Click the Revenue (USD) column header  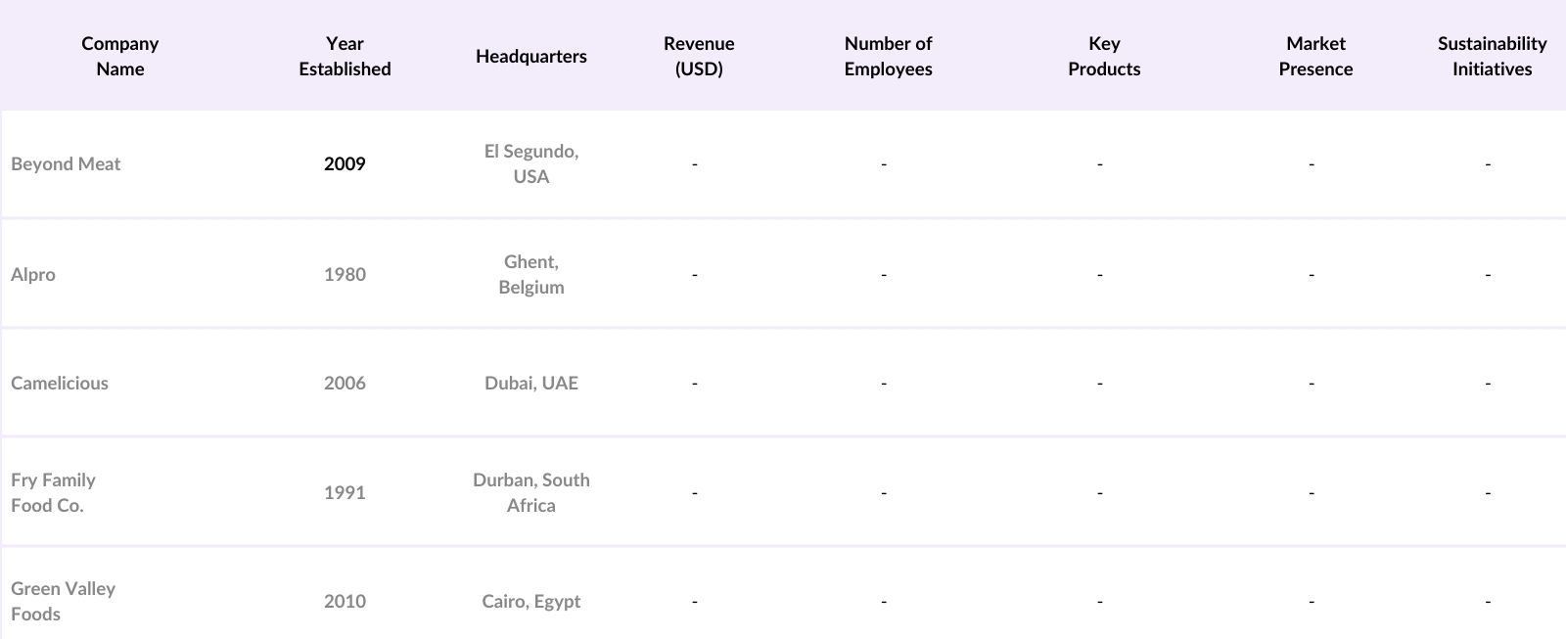(699, 56)
